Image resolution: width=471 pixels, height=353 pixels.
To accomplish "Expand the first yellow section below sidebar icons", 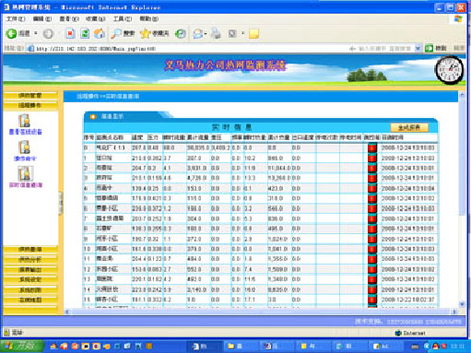I will pos(30,250).
